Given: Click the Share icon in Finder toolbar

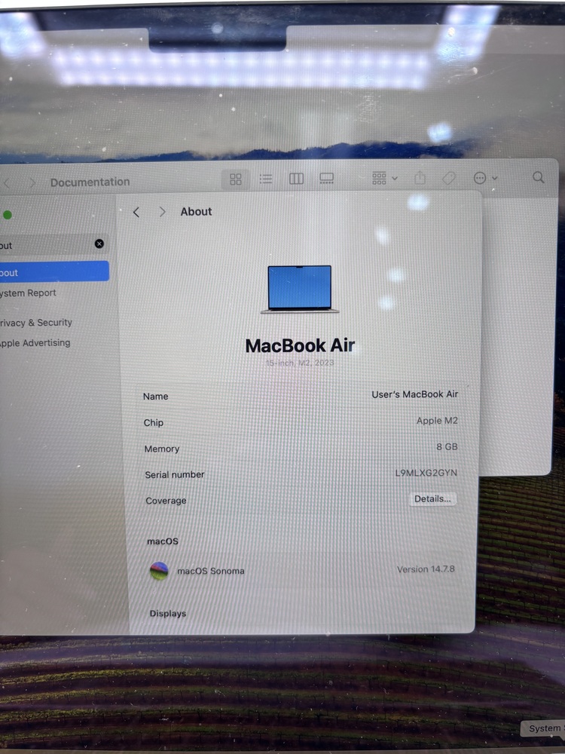Looking at the screenshot, I should tap(420, 178).
